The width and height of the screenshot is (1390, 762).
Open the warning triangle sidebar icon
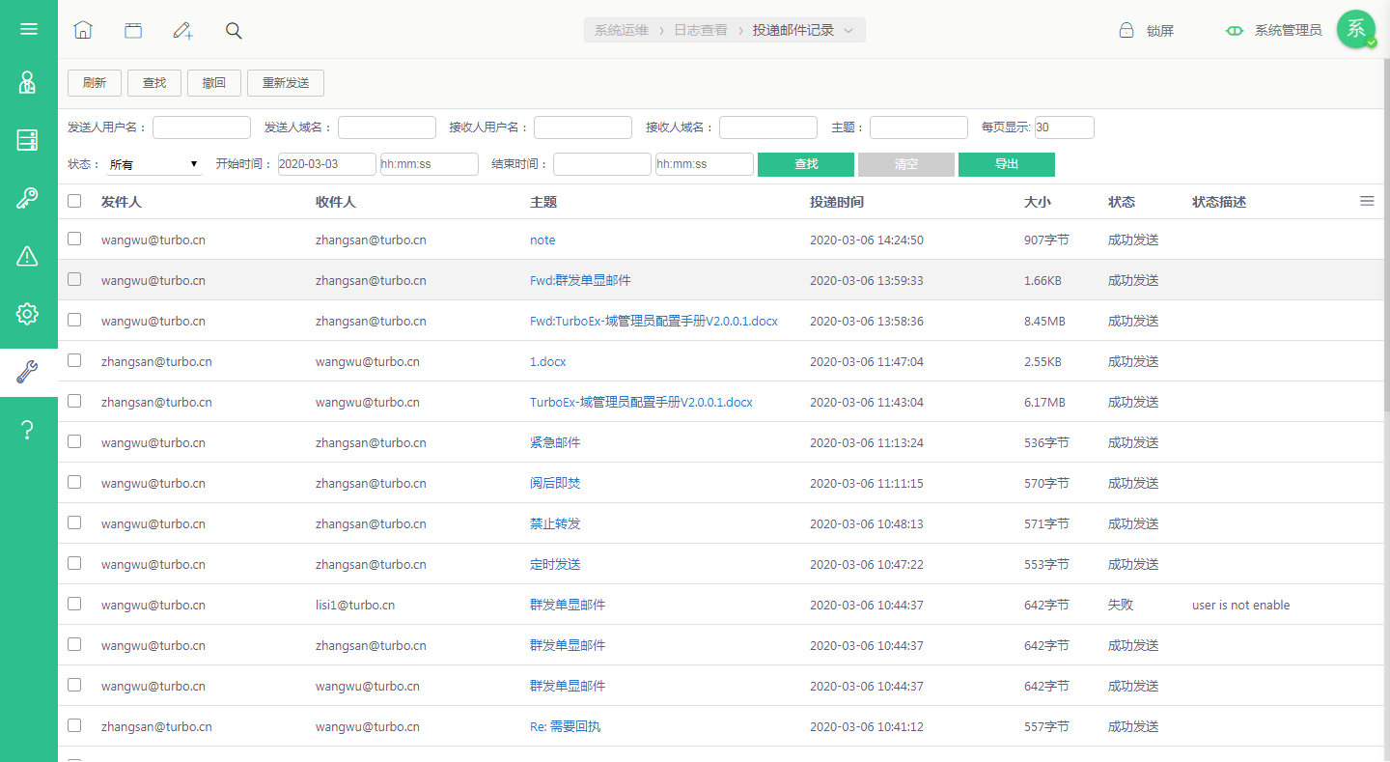pyautogui.click(x=28, y=256)
